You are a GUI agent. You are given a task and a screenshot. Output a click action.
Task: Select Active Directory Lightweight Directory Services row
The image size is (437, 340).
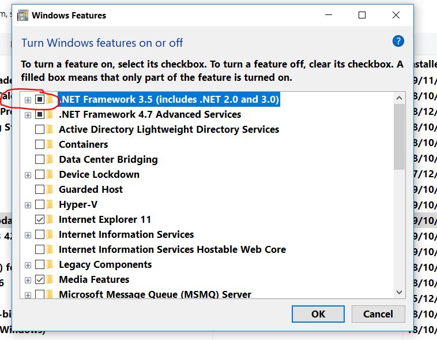(169, 129)
